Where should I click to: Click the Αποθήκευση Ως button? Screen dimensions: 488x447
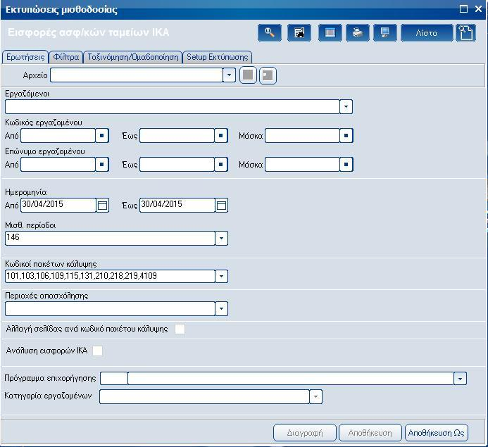coord(437,433)
